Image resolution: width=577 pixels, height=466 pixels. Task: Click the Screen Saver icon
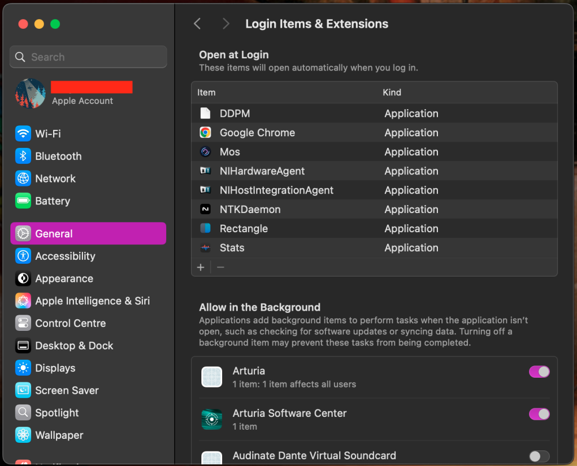tap(23, 390)
